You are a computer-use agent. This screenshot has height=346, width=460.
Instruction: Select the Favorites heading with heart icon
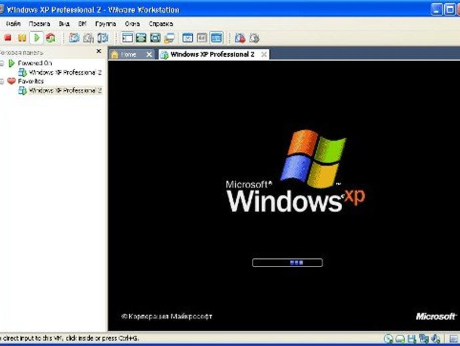[x=31, y=81]
